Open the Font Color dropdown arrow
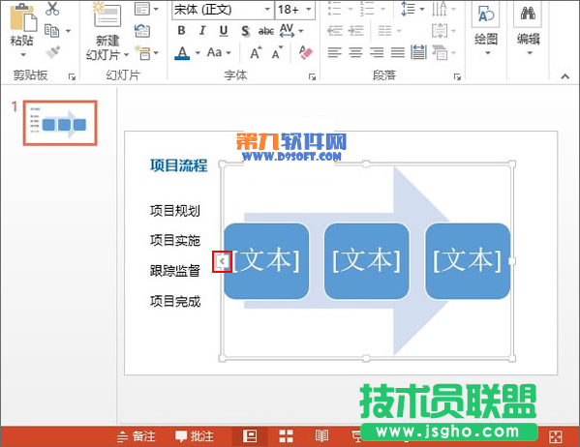 pos(198,53)
